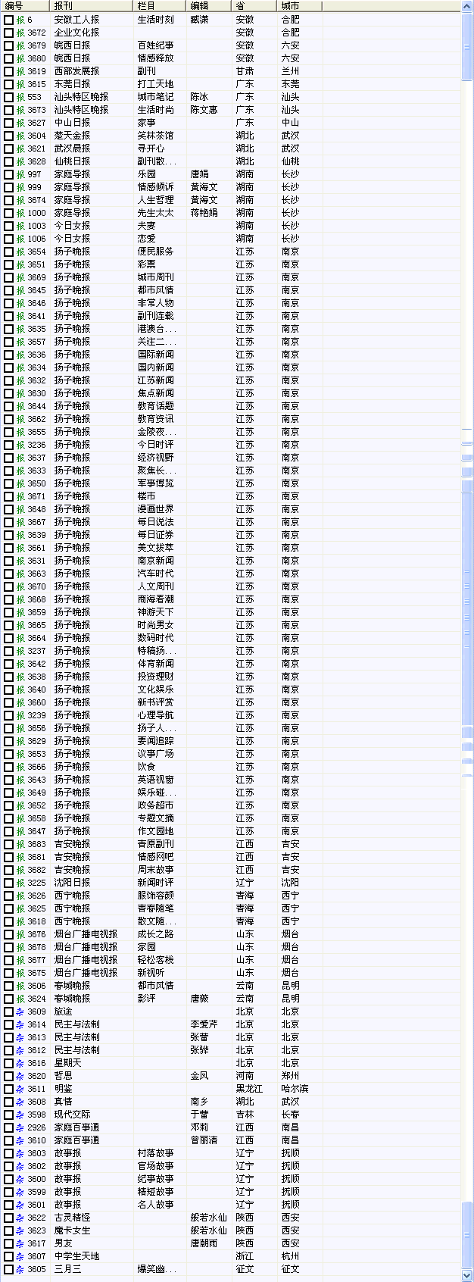Screen dimensions: 474x1282
Task: Toggle the checkbox for row 3615
Action: point(8,84)
